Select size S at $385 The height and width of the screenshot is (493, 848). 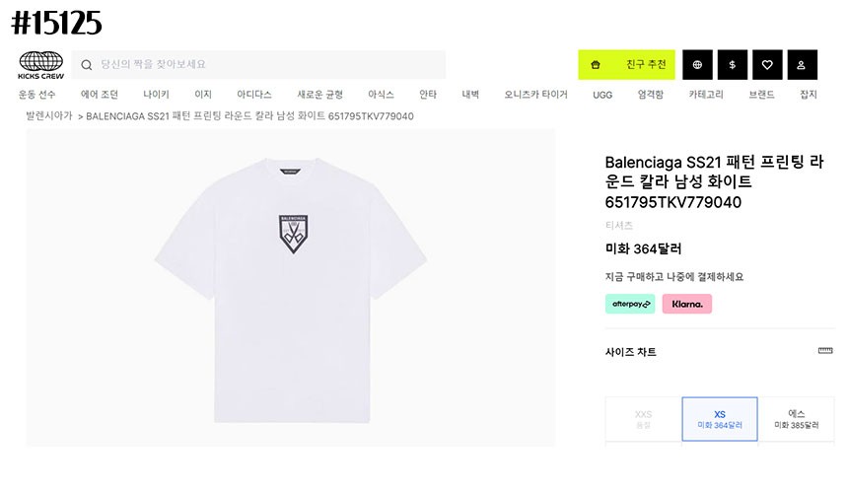[x=796, y=419]
